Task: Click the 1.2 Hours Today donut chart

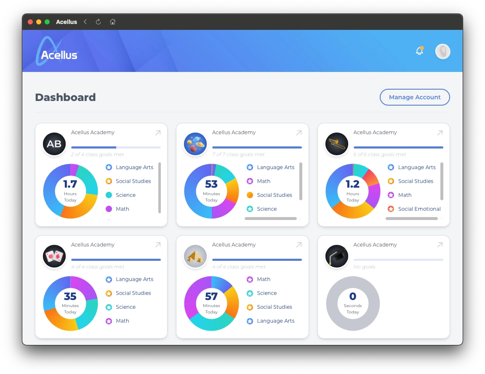Action: (x=353, y=191)
